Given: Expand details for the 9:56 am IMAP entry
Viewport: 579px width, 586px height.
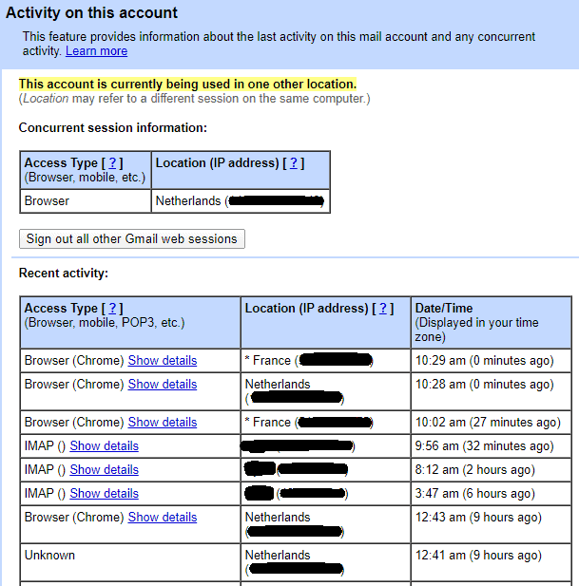Looking at the screenshot, I should pos(104,446).
